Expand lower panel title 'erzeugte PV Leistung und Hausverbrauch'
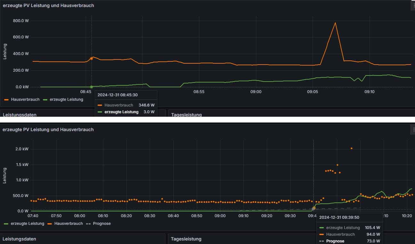This screenshot has height=244, width=415. tap(48, 130)
